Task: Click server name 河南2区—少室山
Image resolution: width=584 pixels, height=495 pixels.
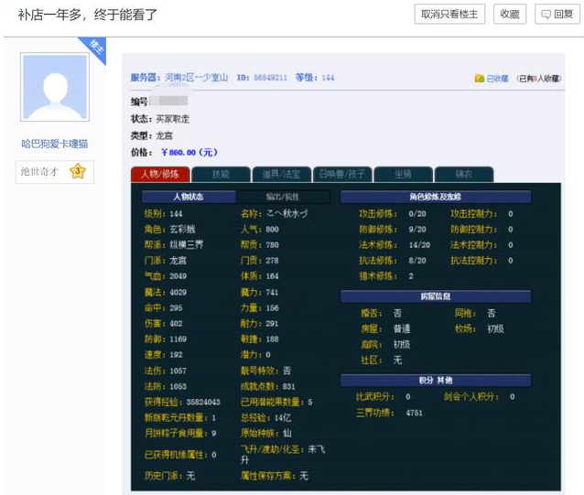Action: pyautogui.click(x=196, y=78)
